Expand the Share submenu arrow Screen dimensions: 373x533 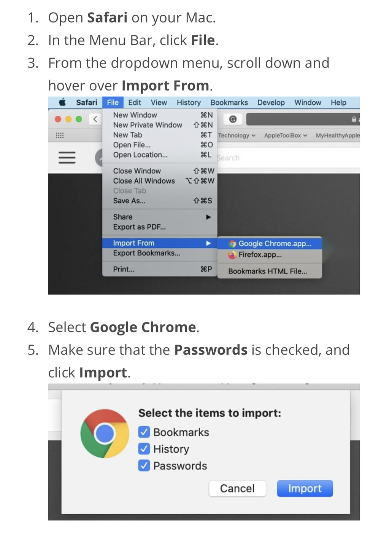208,217
